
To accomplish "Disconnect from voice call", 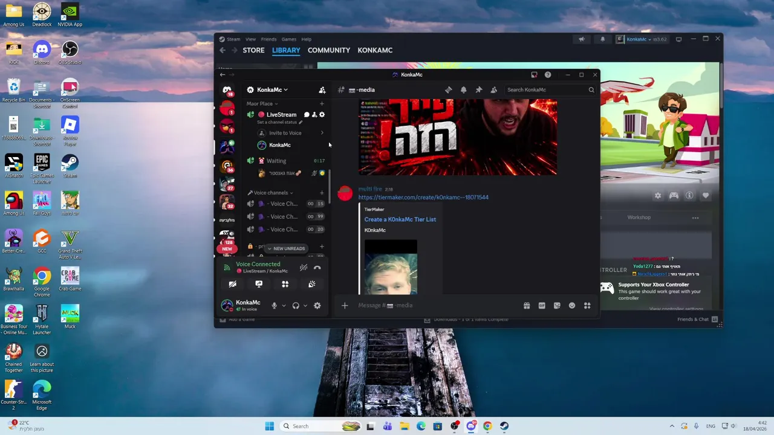I will (x=317, y=268).
